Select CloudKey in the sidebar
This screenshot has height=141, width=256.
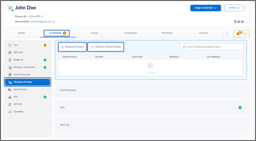pos(27,112)
